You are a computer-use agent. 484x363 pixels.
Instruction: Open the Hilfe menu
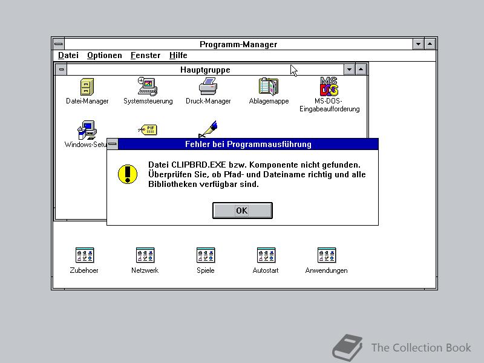coord(178,55)
